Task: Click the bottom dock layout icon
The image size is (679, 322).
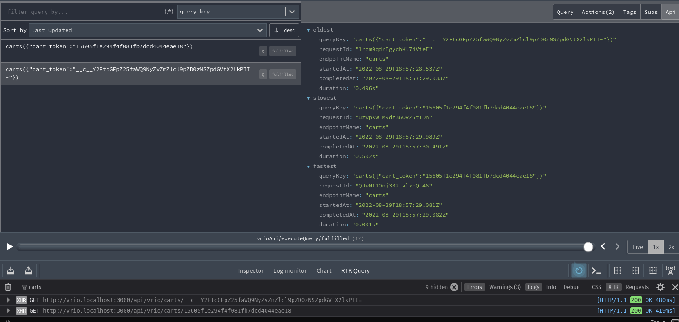Action: 653,270
